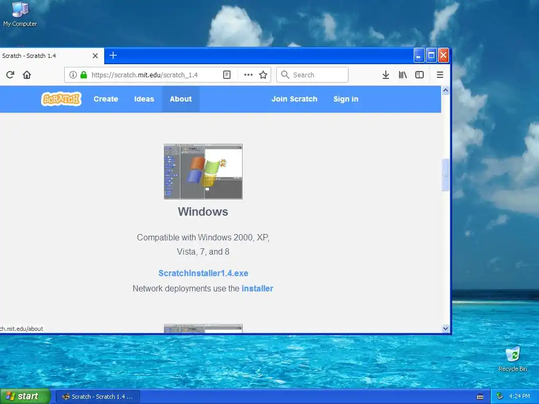Click the taskbar clock 4:24 PM
The width and height of the screenshot is (539, 404).
click(x=520, y=396)
